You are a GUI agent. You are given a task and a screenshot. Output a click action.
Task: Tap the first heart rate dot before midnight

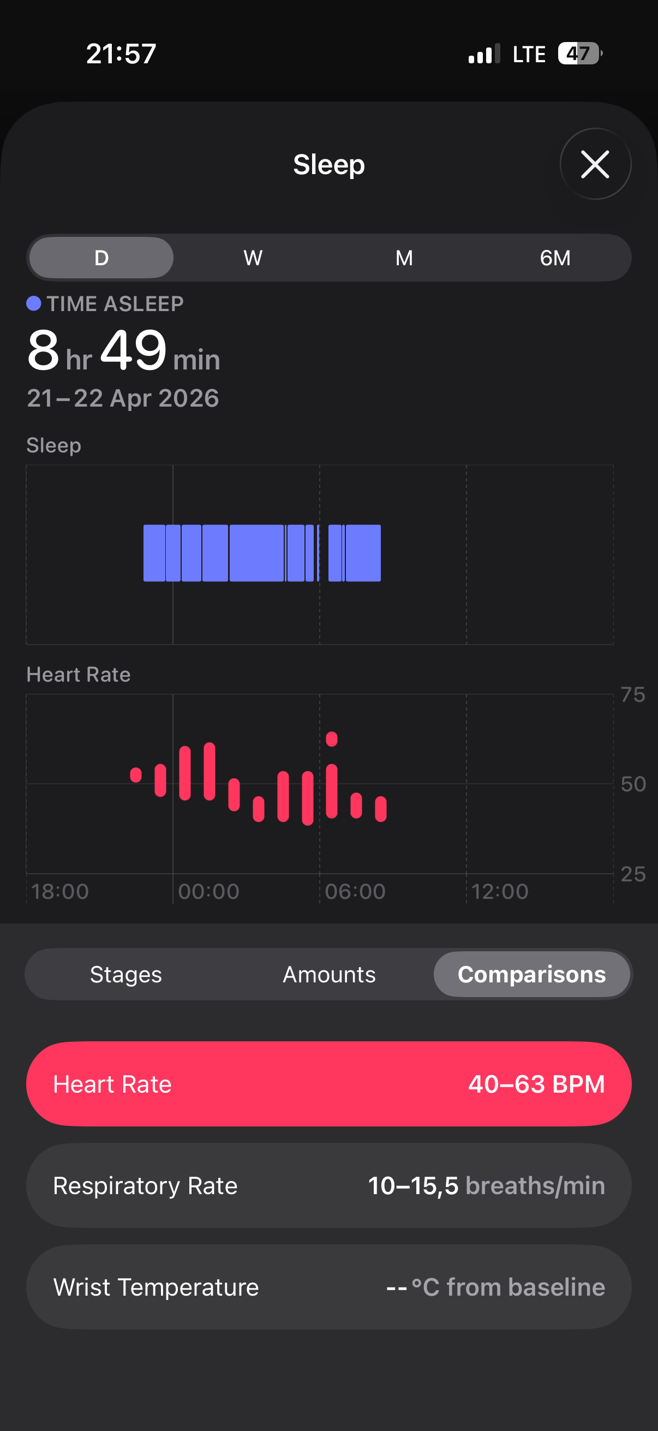tap(136, 775)
